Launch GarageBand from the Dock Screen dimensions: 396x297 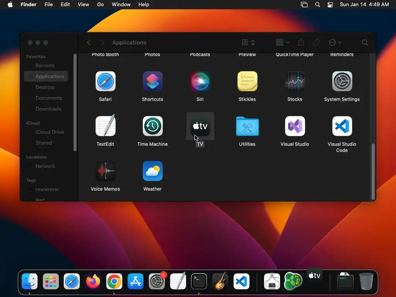[x=220, y=281]
